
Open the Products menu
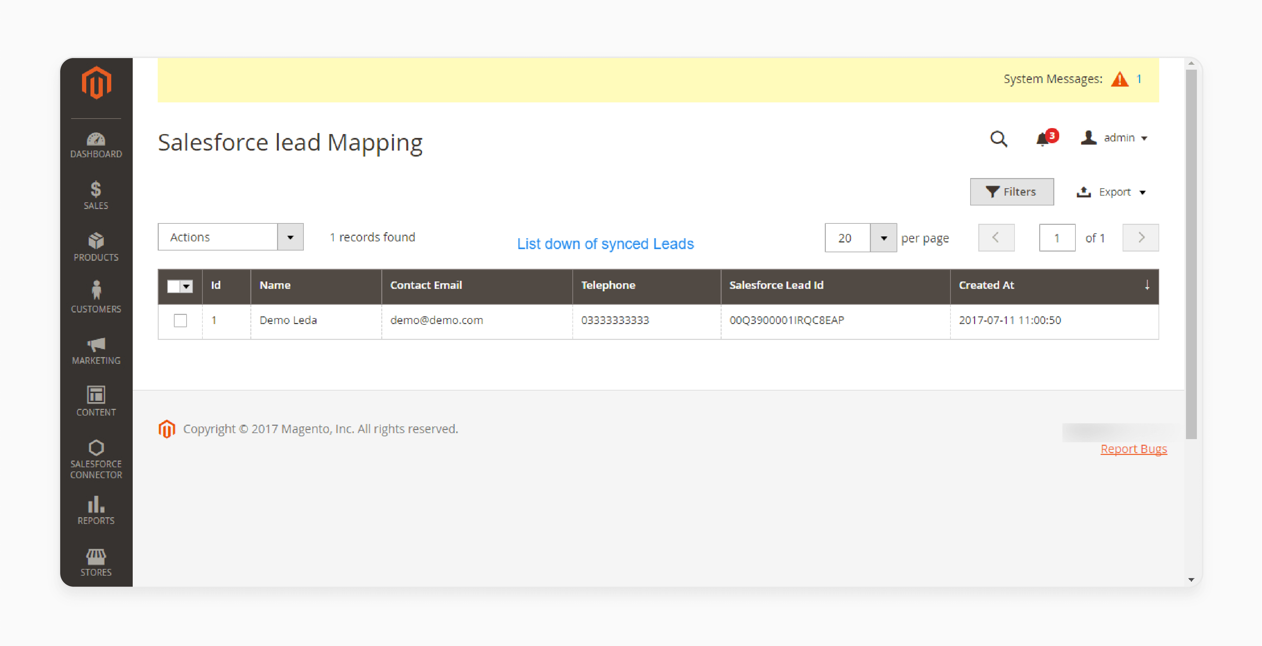click(96, 247)
